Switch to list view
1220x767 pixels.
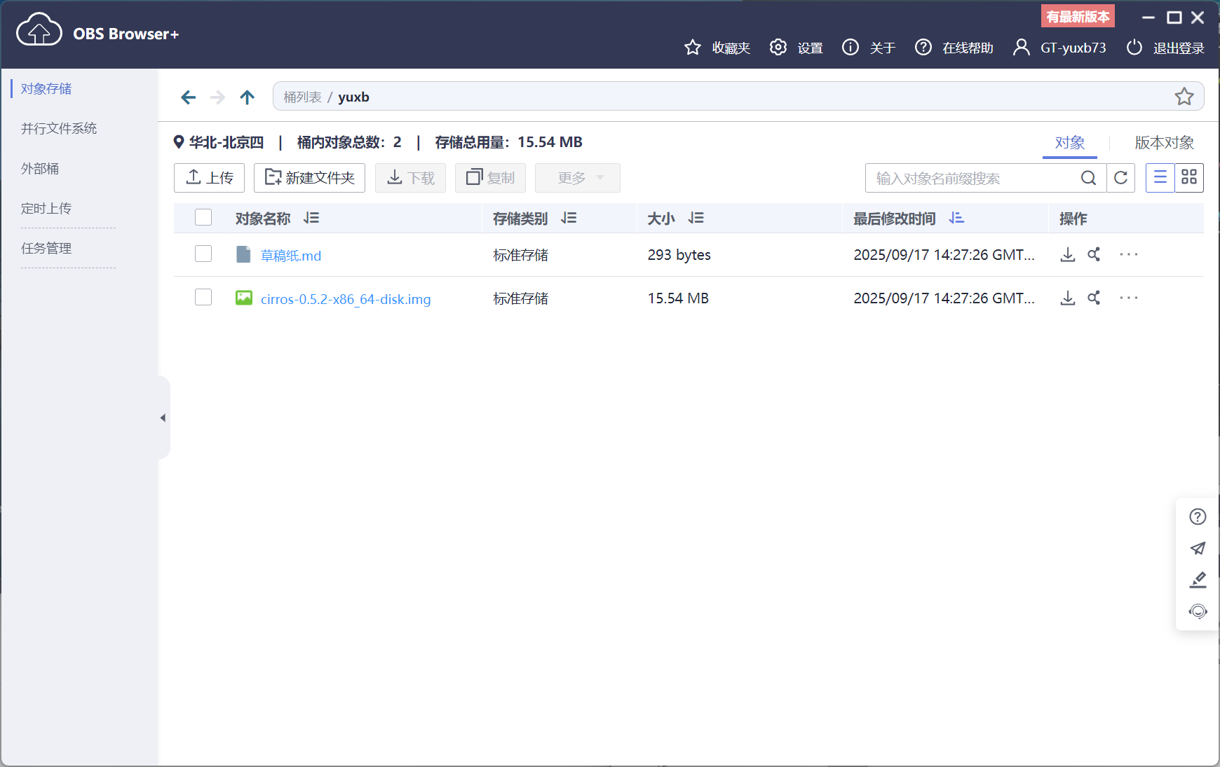tap(1160, 178)
